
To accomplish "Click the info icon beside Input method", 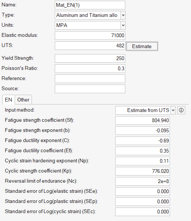I will pos(181,110).
